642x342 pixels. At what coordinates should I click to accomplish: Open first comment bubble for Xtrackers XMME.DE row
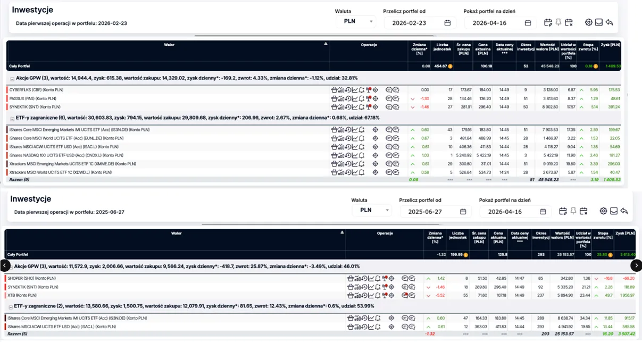[389, 164]
